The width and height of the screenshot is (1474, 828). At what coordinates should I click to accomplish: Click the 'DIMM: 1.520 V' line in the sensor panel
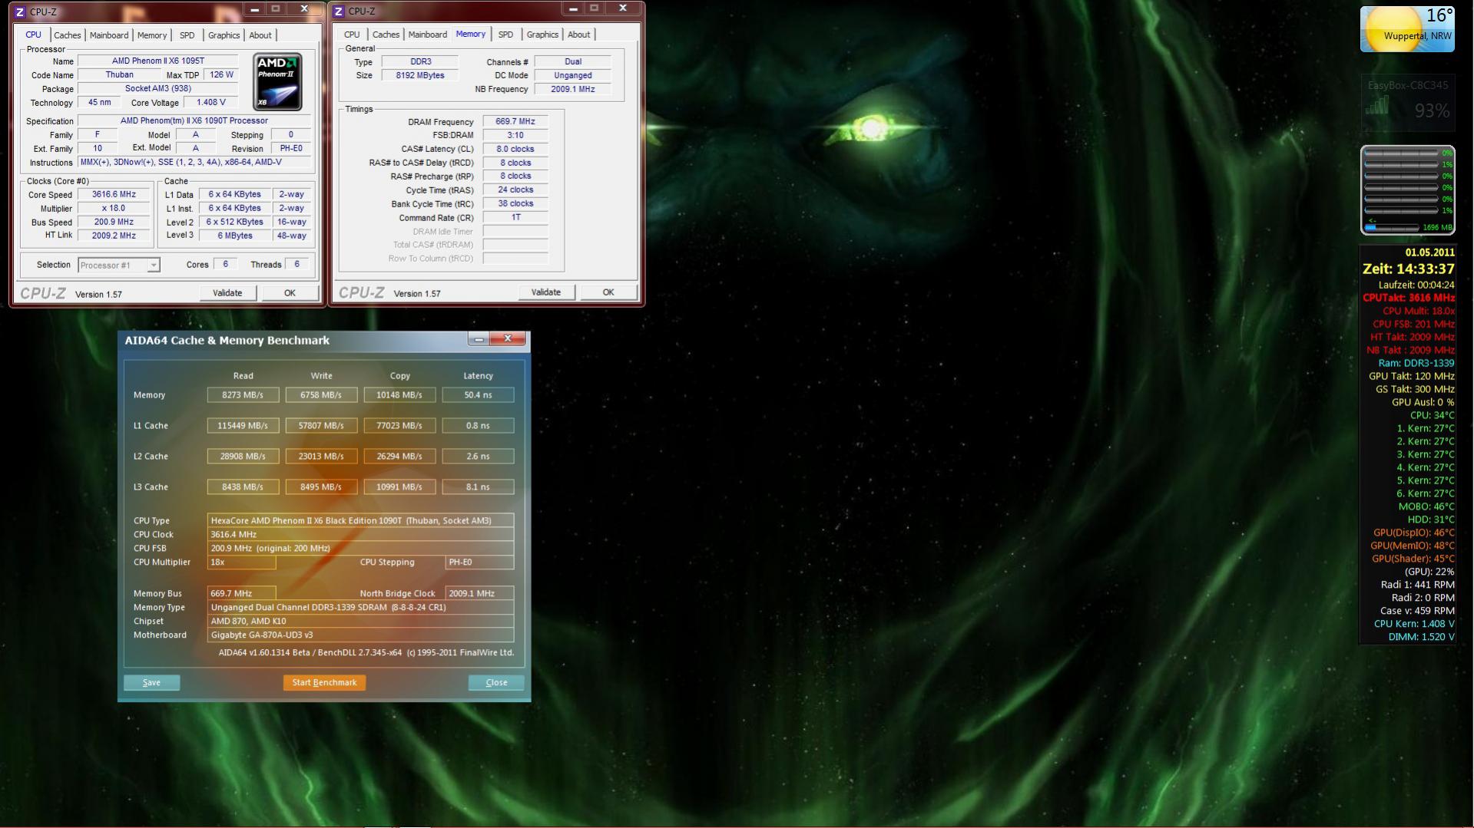pos(1421,637)
